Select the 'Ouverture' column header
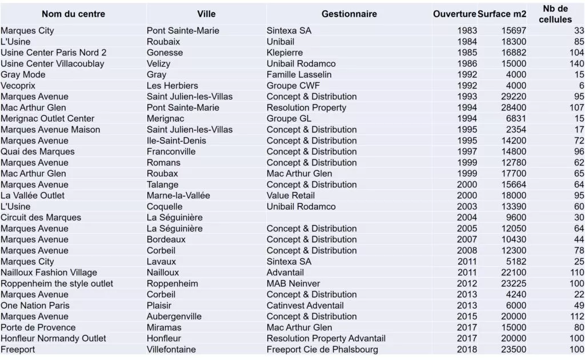This screenshot has width=585, height=360. [454, 14]
